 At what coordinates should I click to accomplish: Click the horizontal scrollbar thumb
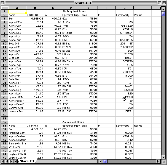click(x=105, y=161)
